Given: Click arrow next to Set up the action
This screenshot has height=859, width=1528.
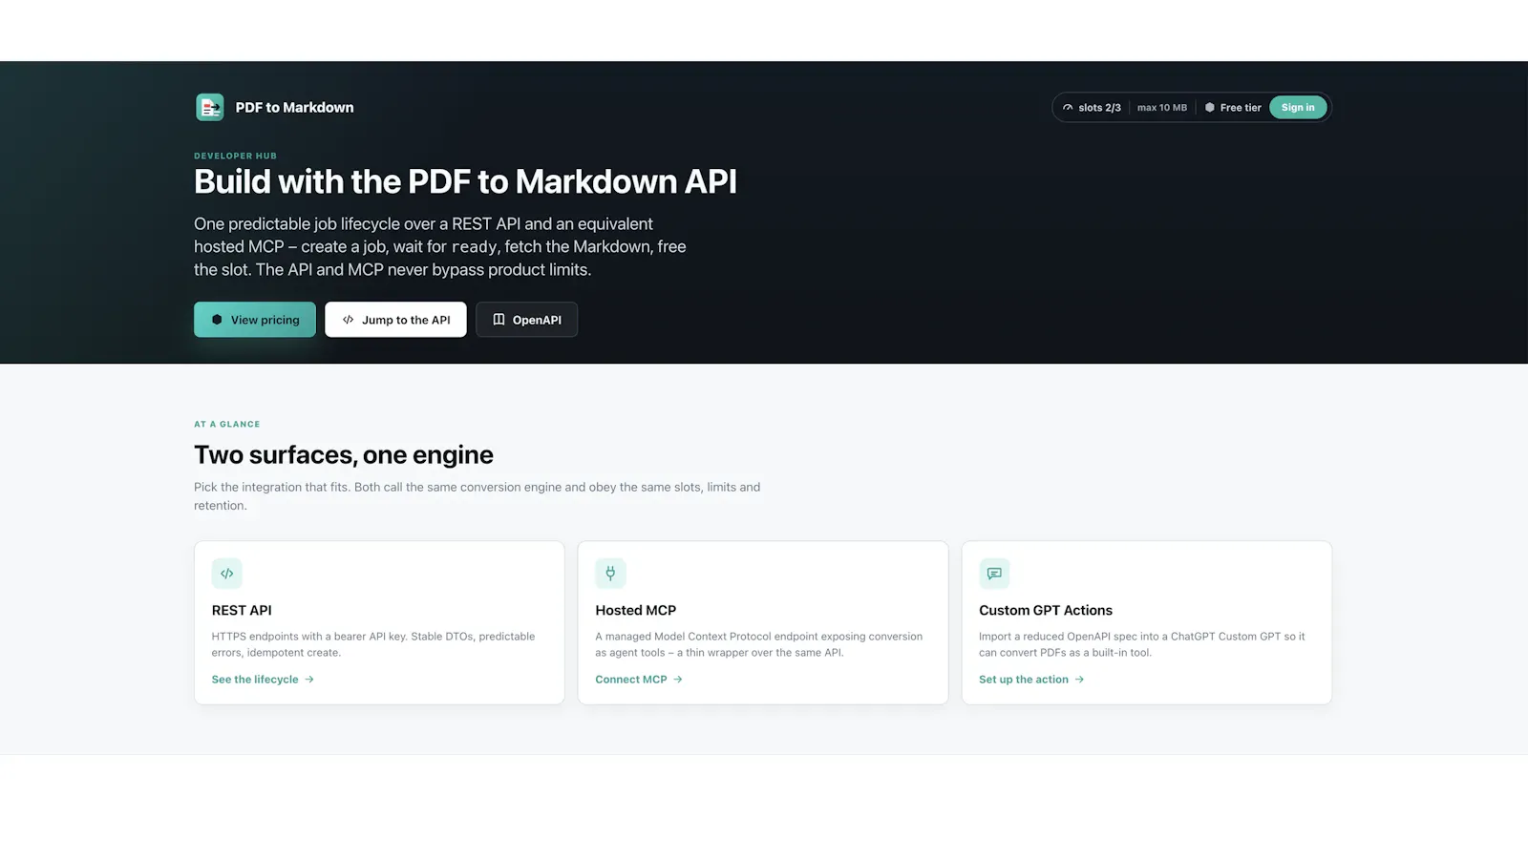Looking at the screenshot, I should (1079, 680).
